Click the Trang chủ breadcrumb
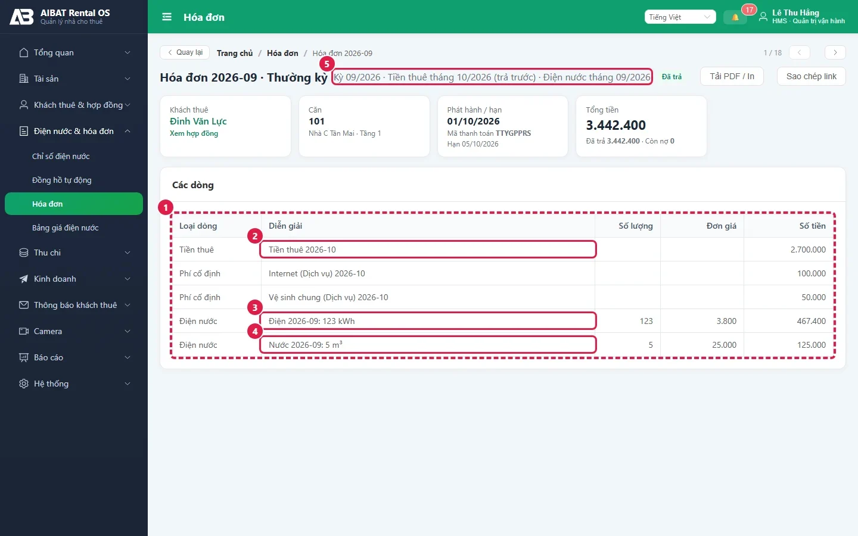 tap(235, 53)
